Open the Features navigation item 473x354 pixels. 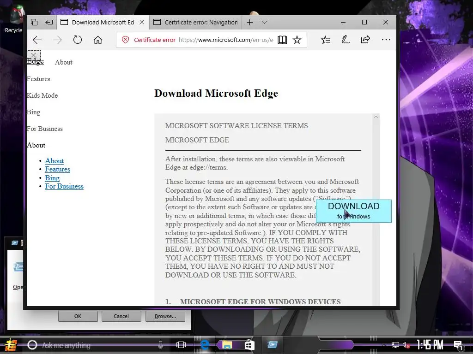38,79
